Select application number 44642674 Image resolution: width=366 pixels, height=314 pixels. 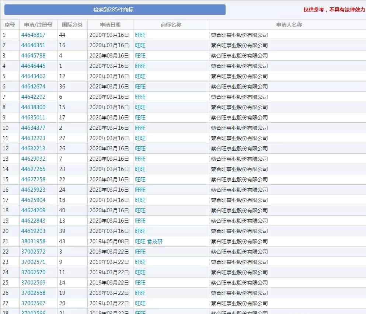click(33, 87)
